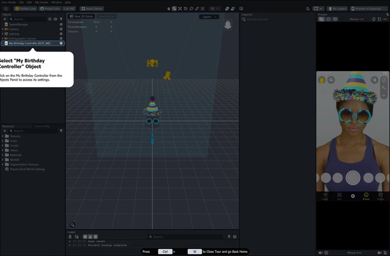Select the highlighted select tool in toolbar
This screenshot has width=390, height=256.
pos(174,9)
